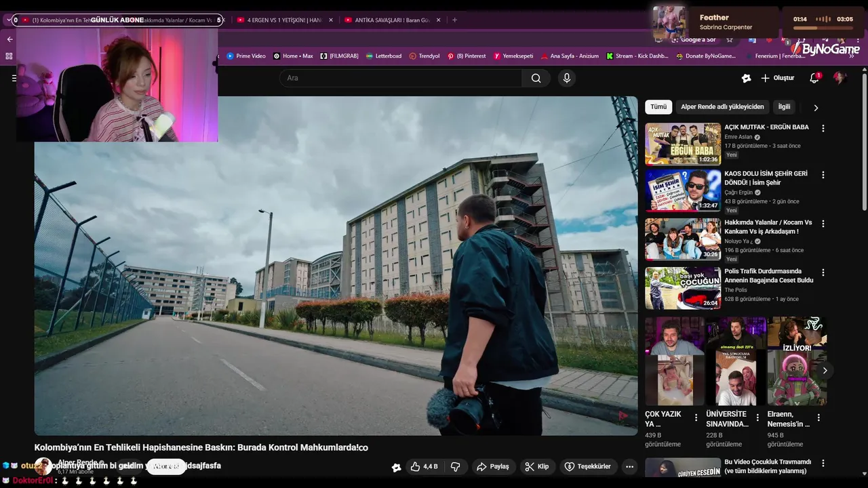Image resolution: width=868 pixels, height=488 pixels.
Task: Open the account avatar menu
Action: pyautogui.click(x=840, y=78)
